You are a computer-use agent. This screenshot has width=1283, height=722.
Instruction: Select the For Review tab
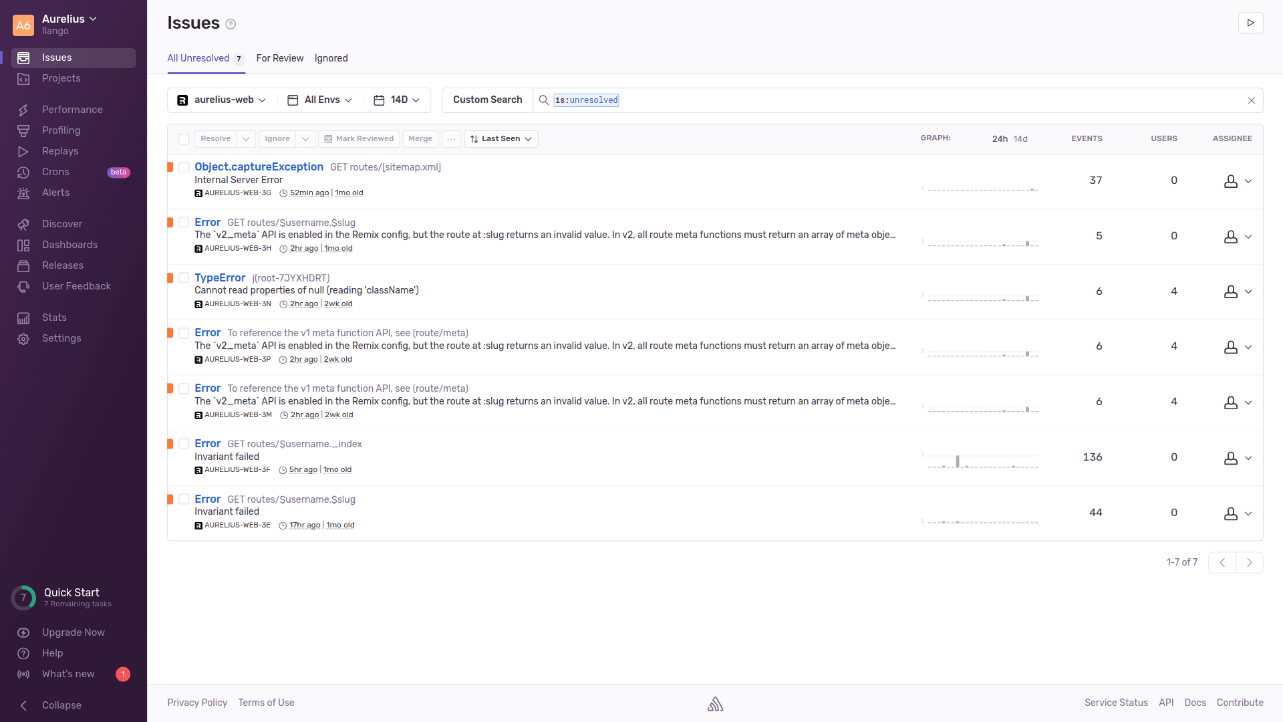tap(279, 58)
